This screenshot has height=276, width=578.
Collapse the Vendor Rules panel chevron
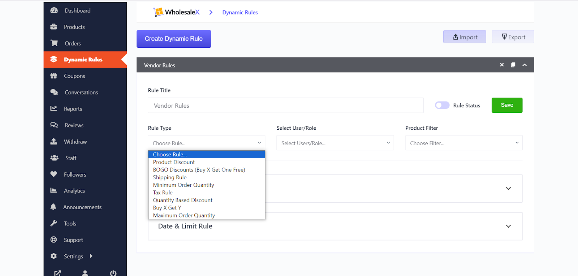click(525, 65)
